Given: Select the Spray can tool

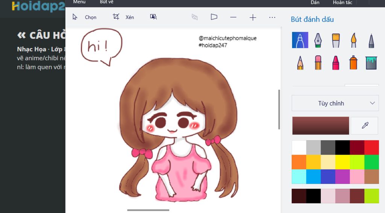Looking at the screenshot, I should coord(353,62).
